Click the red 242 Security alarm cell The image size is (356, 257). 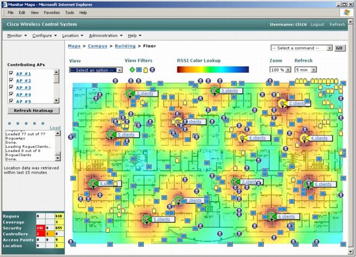(40, 228)
